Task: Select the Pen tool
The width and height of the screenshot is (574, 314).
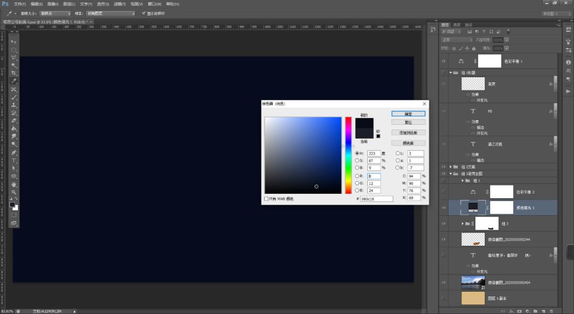Action: coord(14,152)
